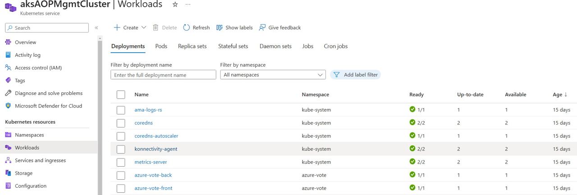This screenshot has height=195, width=577.
Task: Switch to the Daemon sets tab
Action: 275,46
